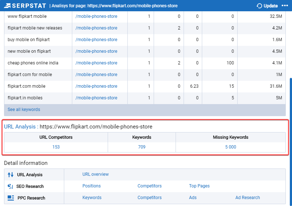Screen dimensions: 292x206
Task: Open the Top Pages link
Action: [199, 186]
